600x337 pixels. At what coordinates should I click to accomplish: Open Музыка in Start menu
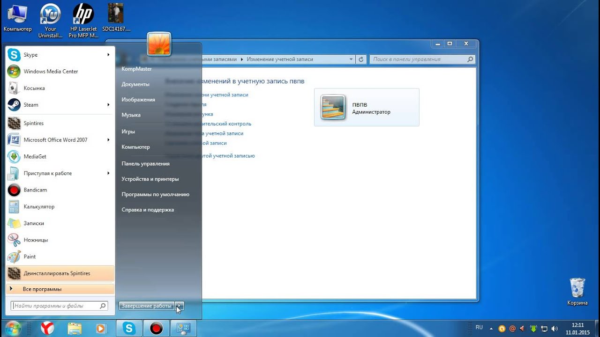click(131, 115)
